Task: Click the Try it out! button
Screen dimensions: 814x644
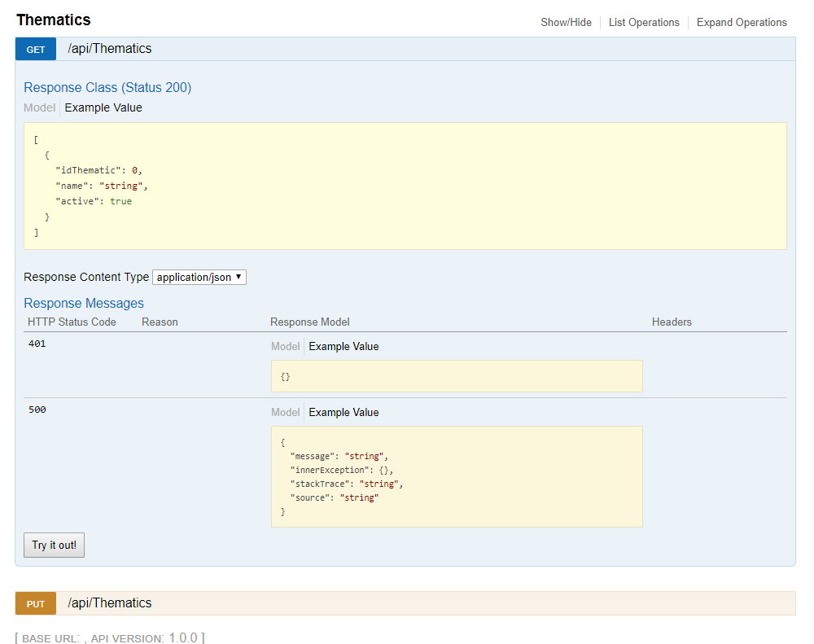Action: 54,545
